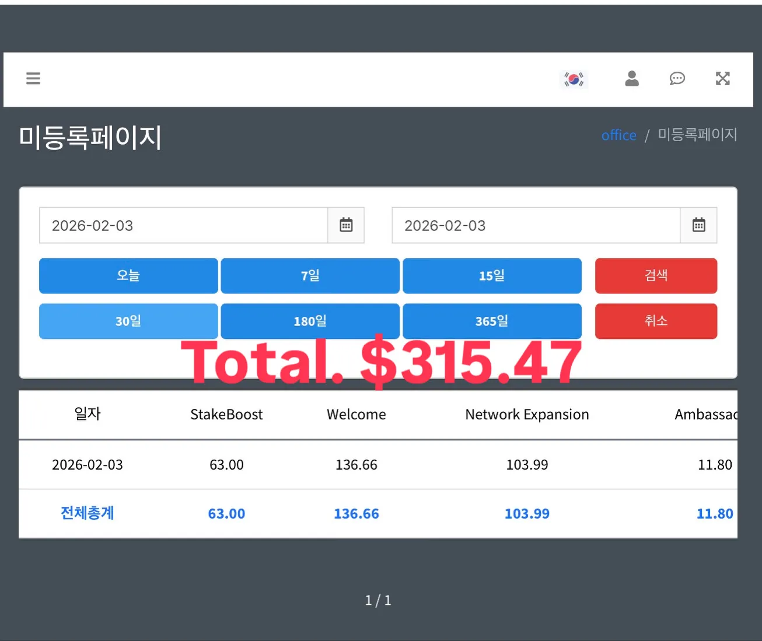Click the end date input field
The height and width of the screenshot is (641, 762).
pos(536,225)
